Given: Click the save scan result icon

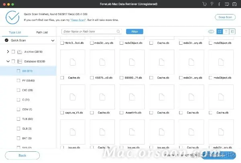Looking at the screenshot, I should 235,4.
